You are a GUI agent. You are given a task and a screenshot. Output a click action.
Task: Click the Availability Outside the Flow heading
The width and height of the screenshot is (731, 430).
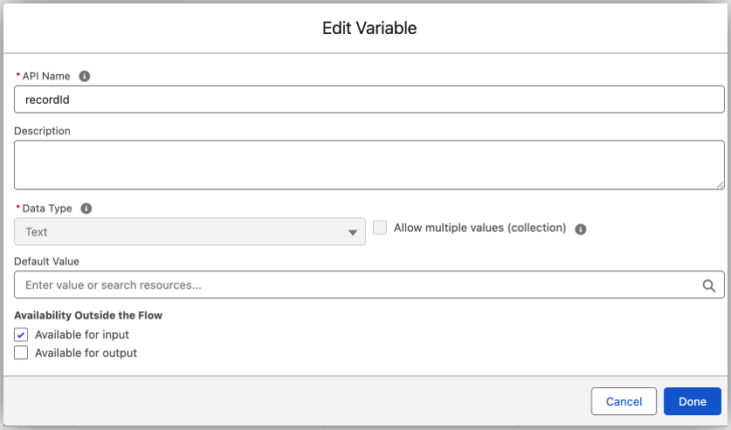pos(88,315)
